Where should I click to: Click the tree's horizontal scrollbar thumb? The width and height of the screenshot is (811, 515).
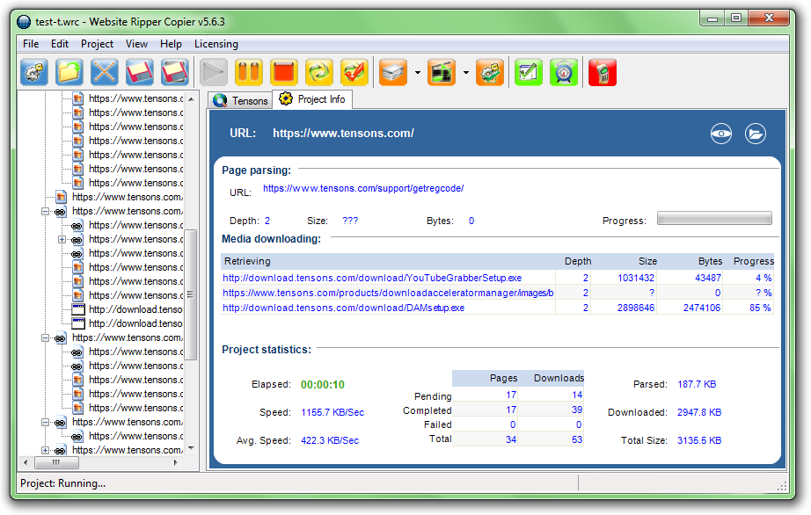pos(56,462)
